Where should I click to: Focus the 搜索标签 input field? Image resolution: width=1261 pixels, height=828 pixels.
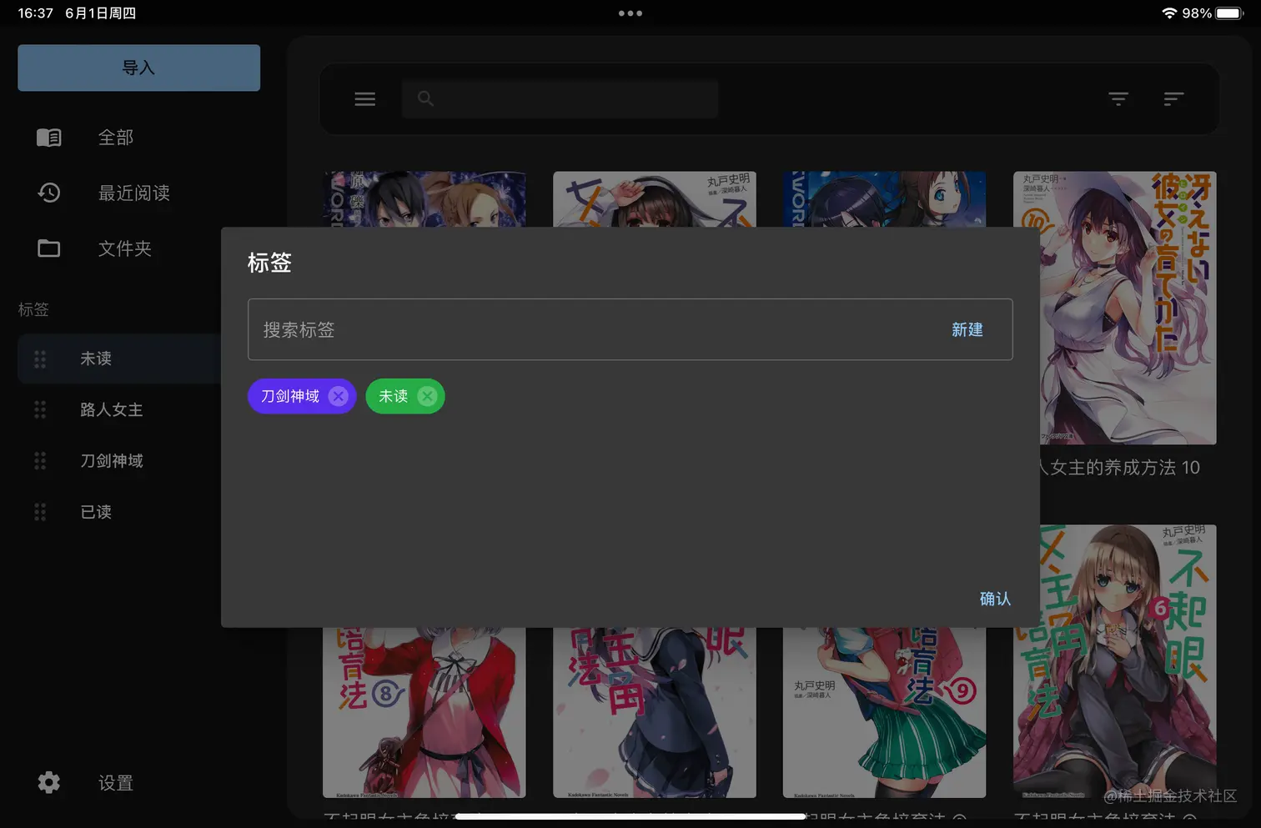[630, 329]
